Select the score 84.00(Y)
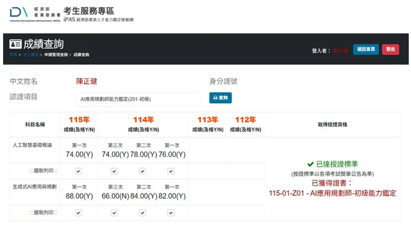This screenshot has height=232, width=411. 144,196
